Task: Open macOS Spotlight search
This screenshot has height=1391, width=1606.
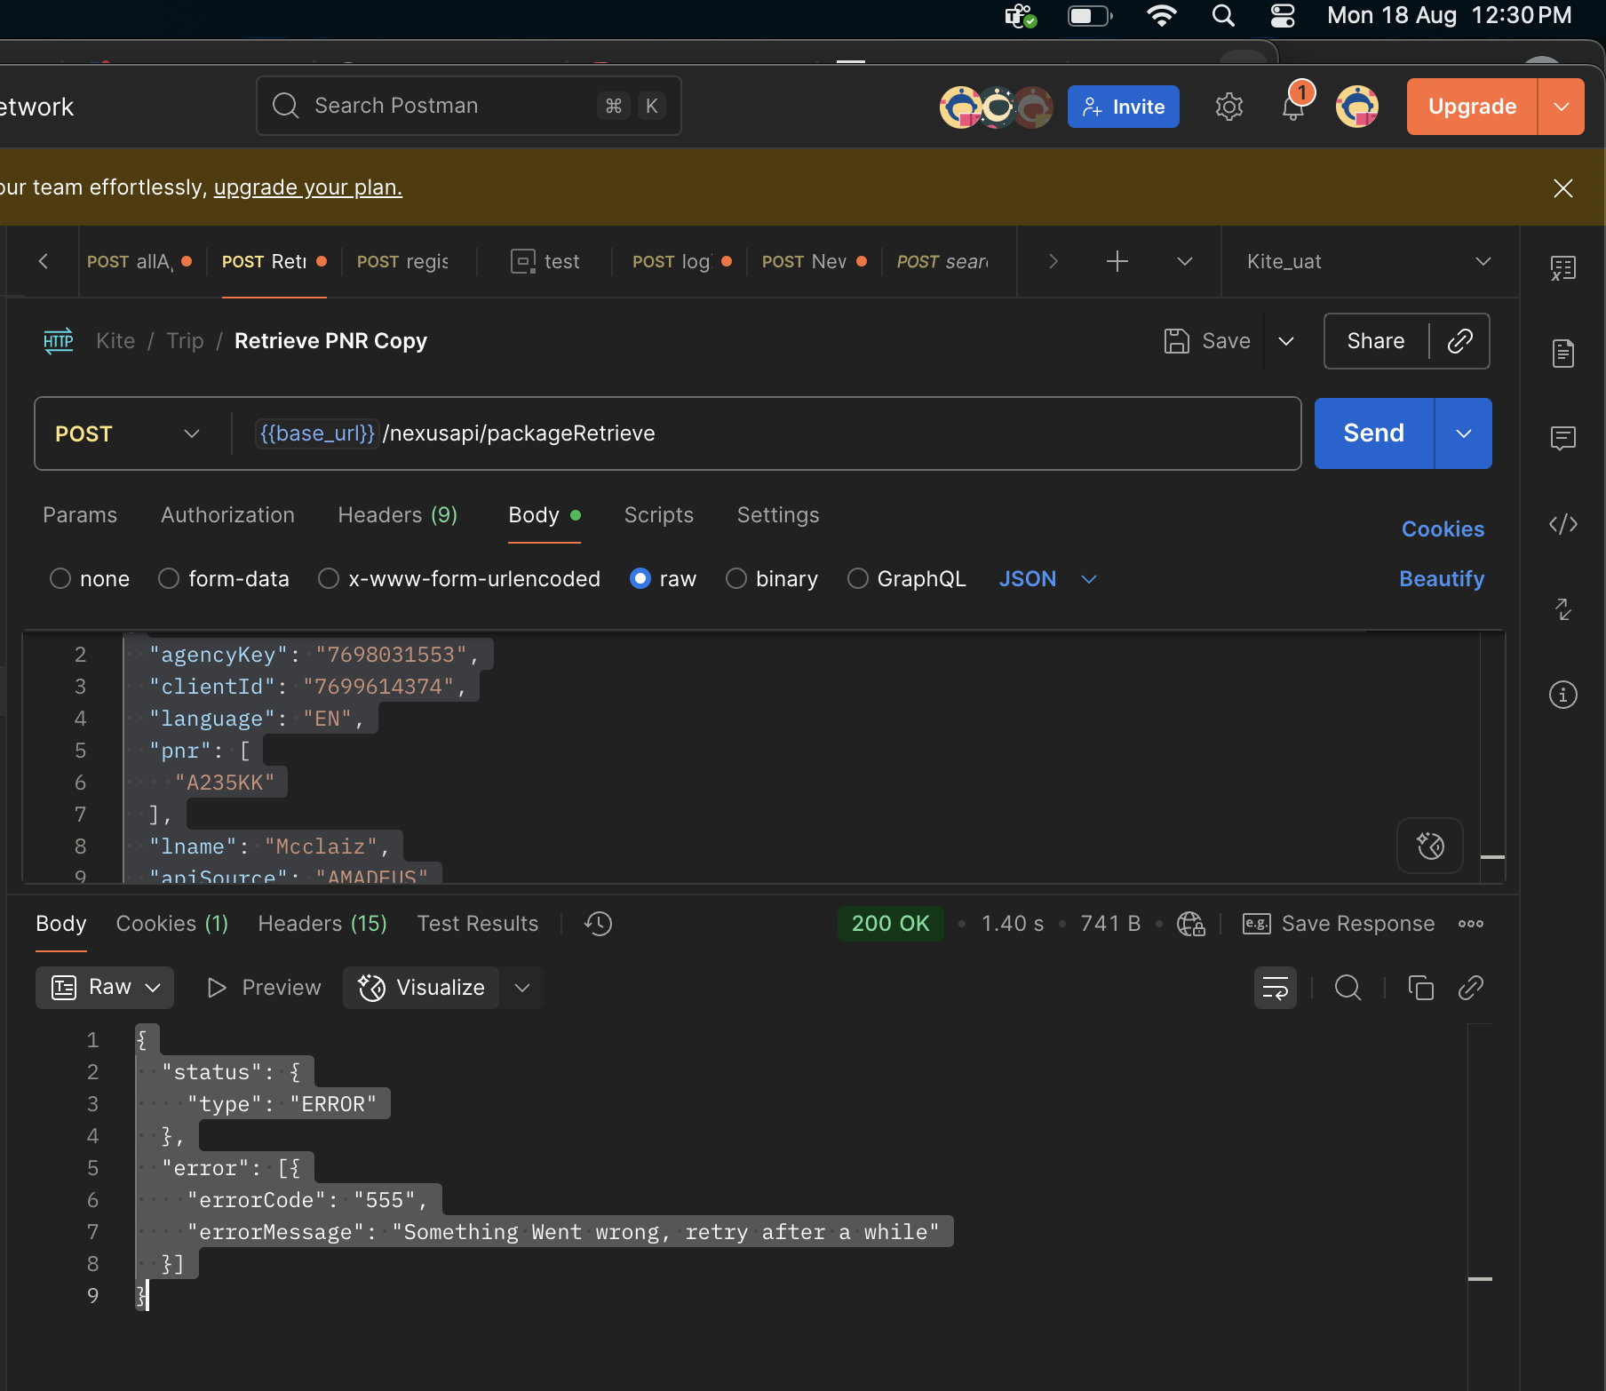Action: tap(1223, 16)
